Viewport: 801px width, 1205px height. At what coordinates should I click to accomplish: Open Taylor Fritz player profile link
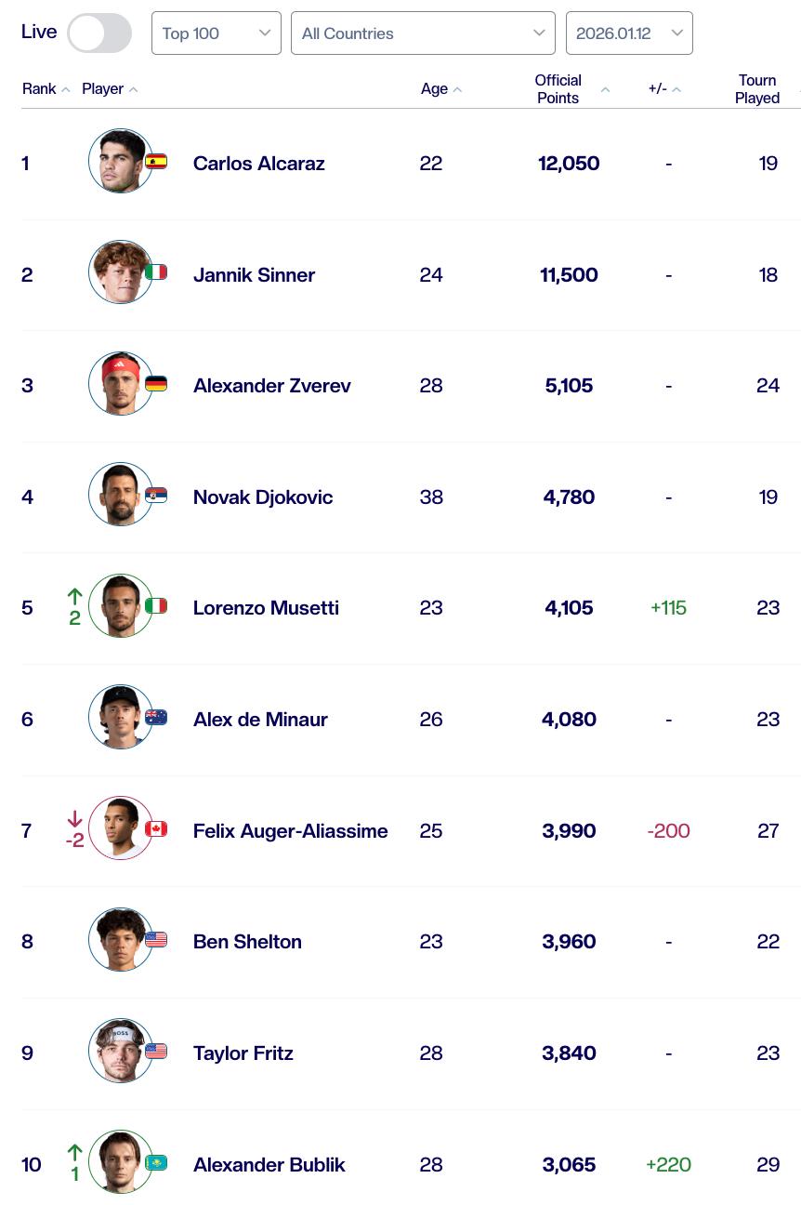click(x=243, y=1053)
